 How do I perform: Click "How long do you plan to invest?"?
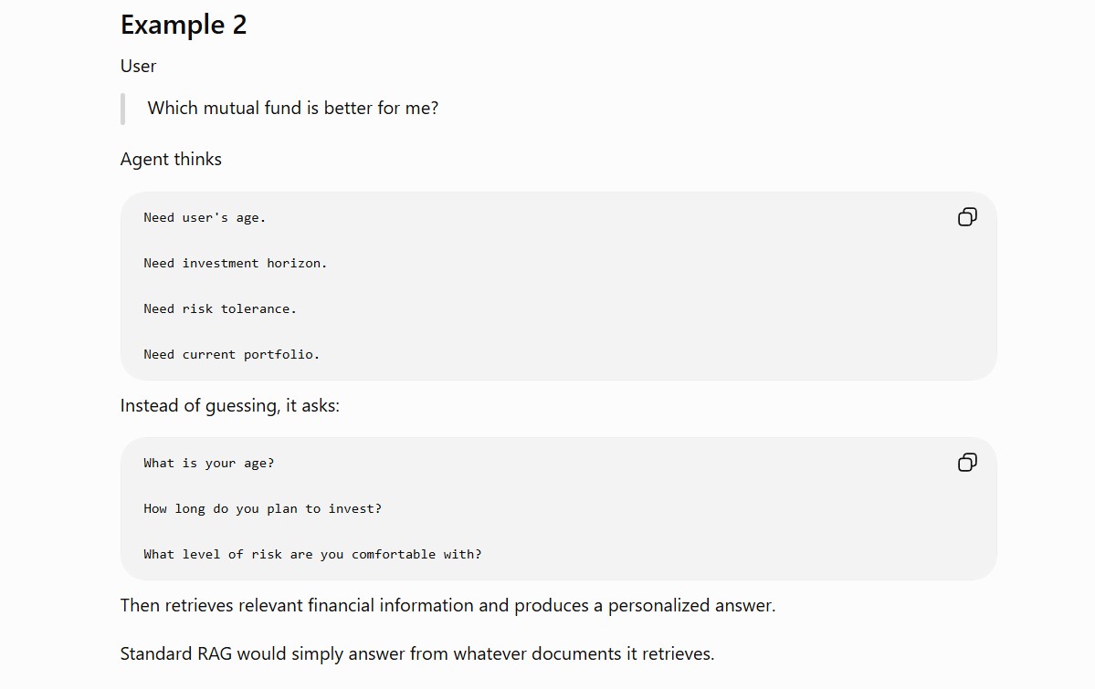point(263,509)
